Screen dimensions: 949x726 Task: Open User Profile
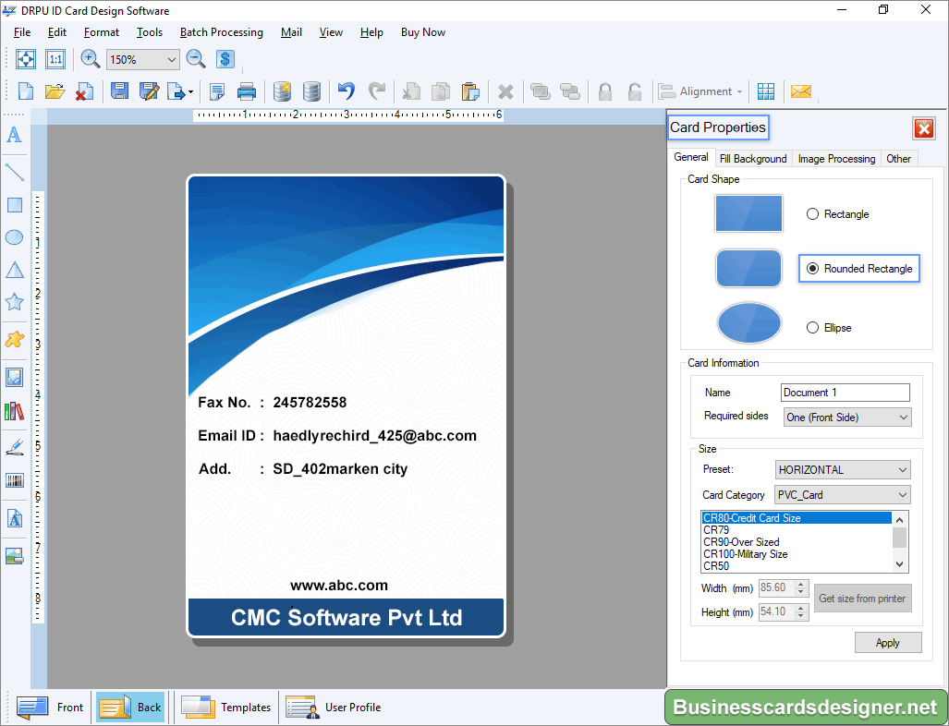(x=334, y=707)
